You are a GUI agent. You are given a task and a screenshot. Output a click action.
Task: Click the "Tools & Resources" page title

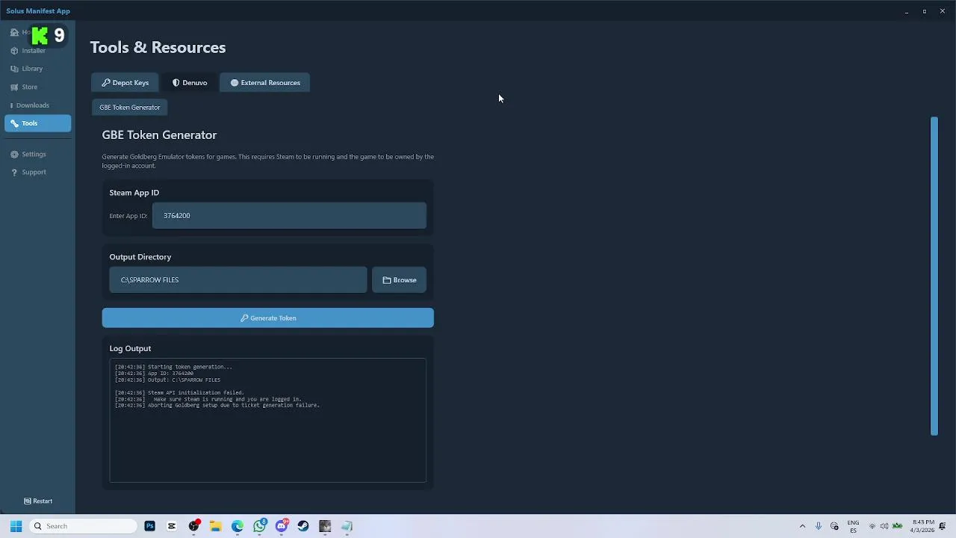158,48
